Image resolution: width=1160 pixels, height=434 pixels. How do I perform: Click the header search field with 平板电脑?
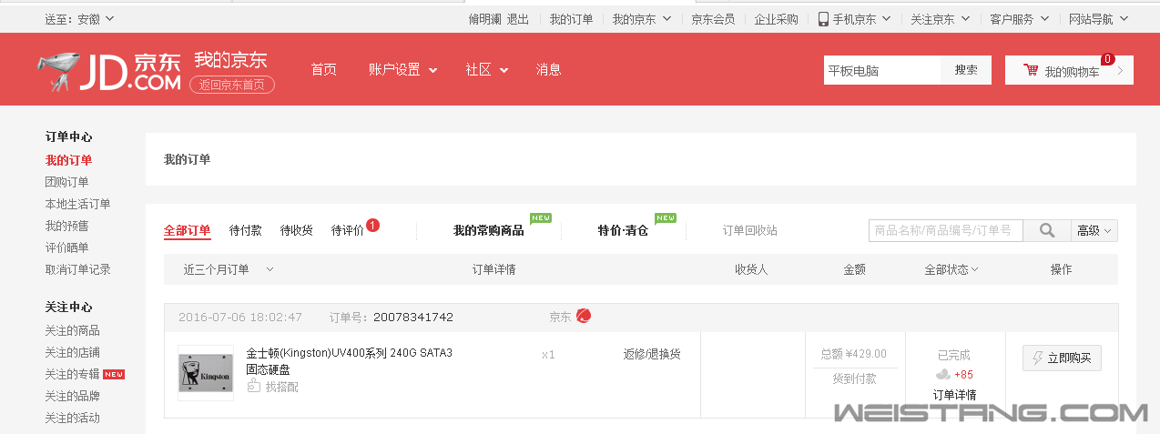click(x=881, y=70)
